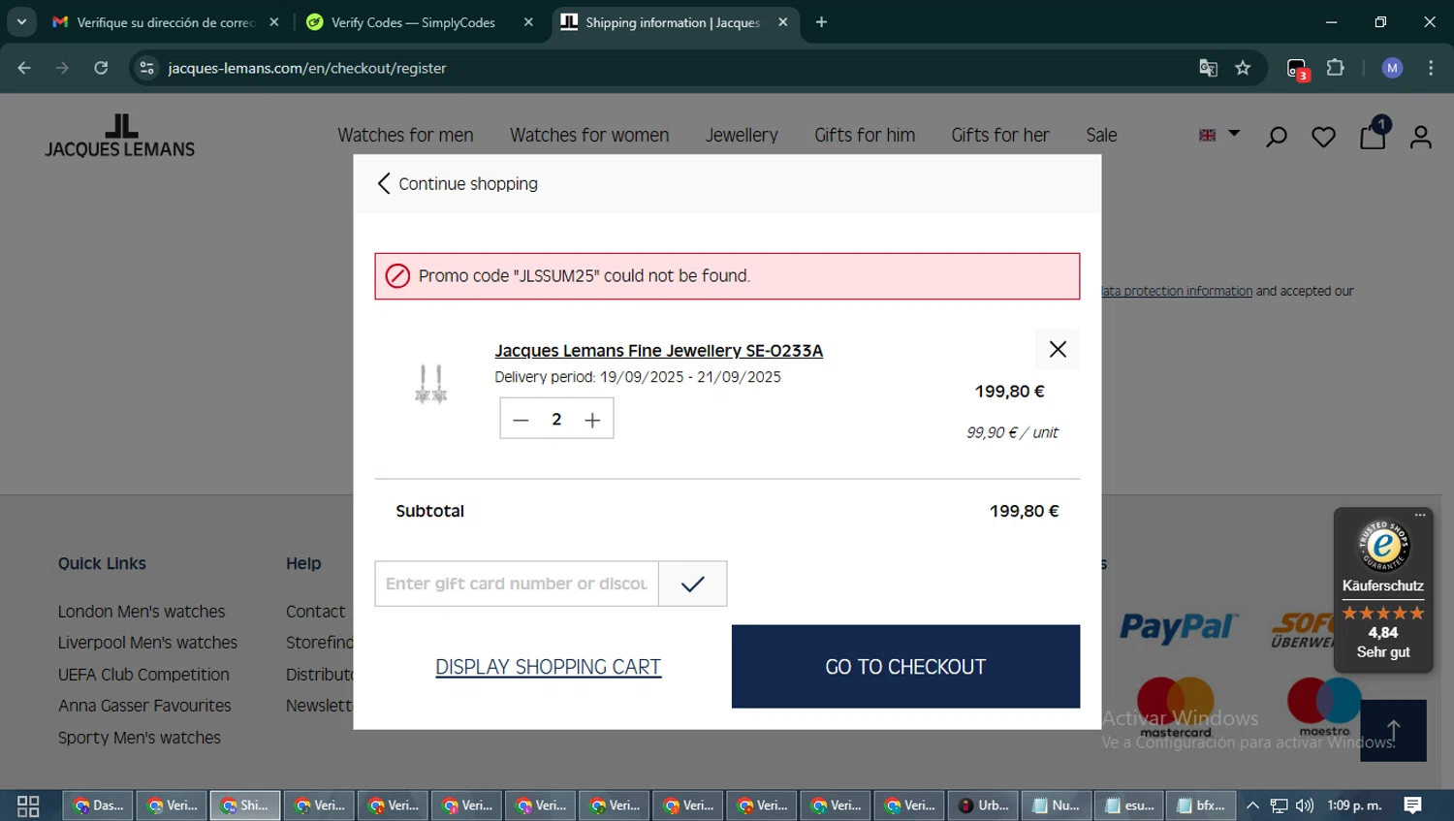The width and height of the screenshot is (1454, 821).
Task: Apply promo code with the checkmark button
Action: tap(692, 584)
